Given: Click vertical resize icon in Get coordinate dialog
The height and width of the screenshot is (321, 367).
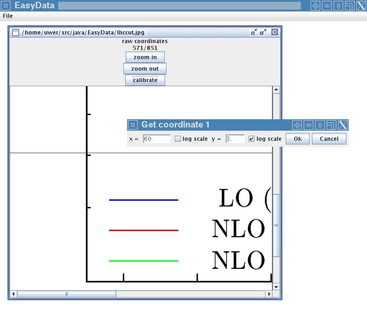Looking at the screenshot, I should point(320,125).
